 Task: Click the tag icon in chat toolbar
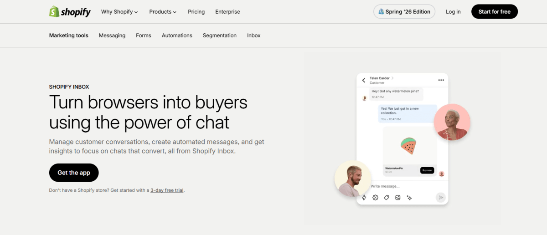tap(387, 197)
